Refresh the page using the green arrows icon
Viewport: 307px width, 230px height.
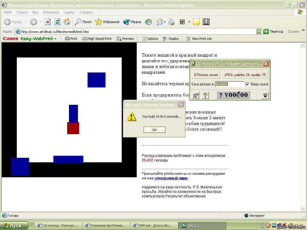point(57,22)
